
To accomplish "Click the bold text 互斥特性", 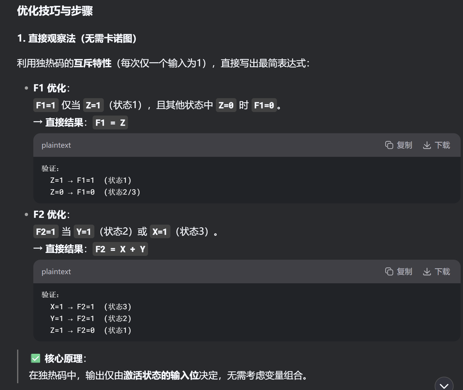I will tap(93, 63).
